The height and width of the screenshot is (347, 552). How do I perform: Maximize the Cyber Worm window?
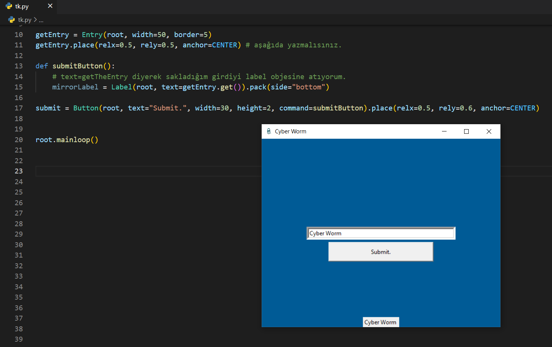coord(466,131)
